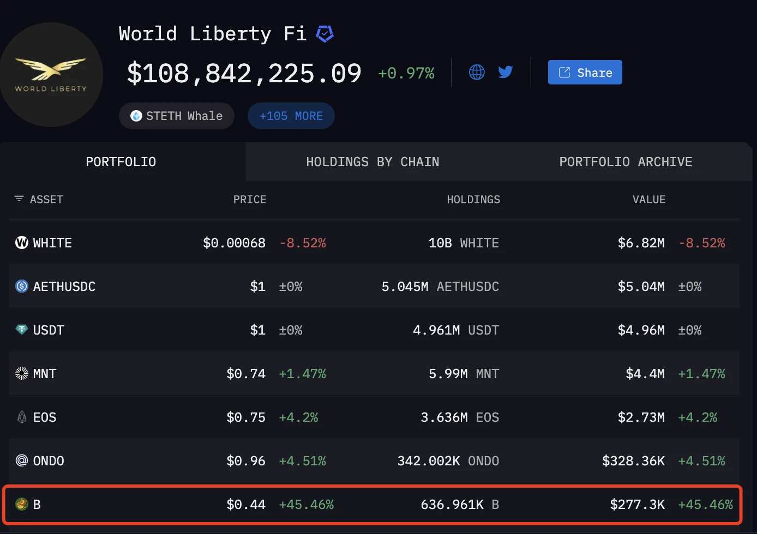Click the Share button

[585, 72]
